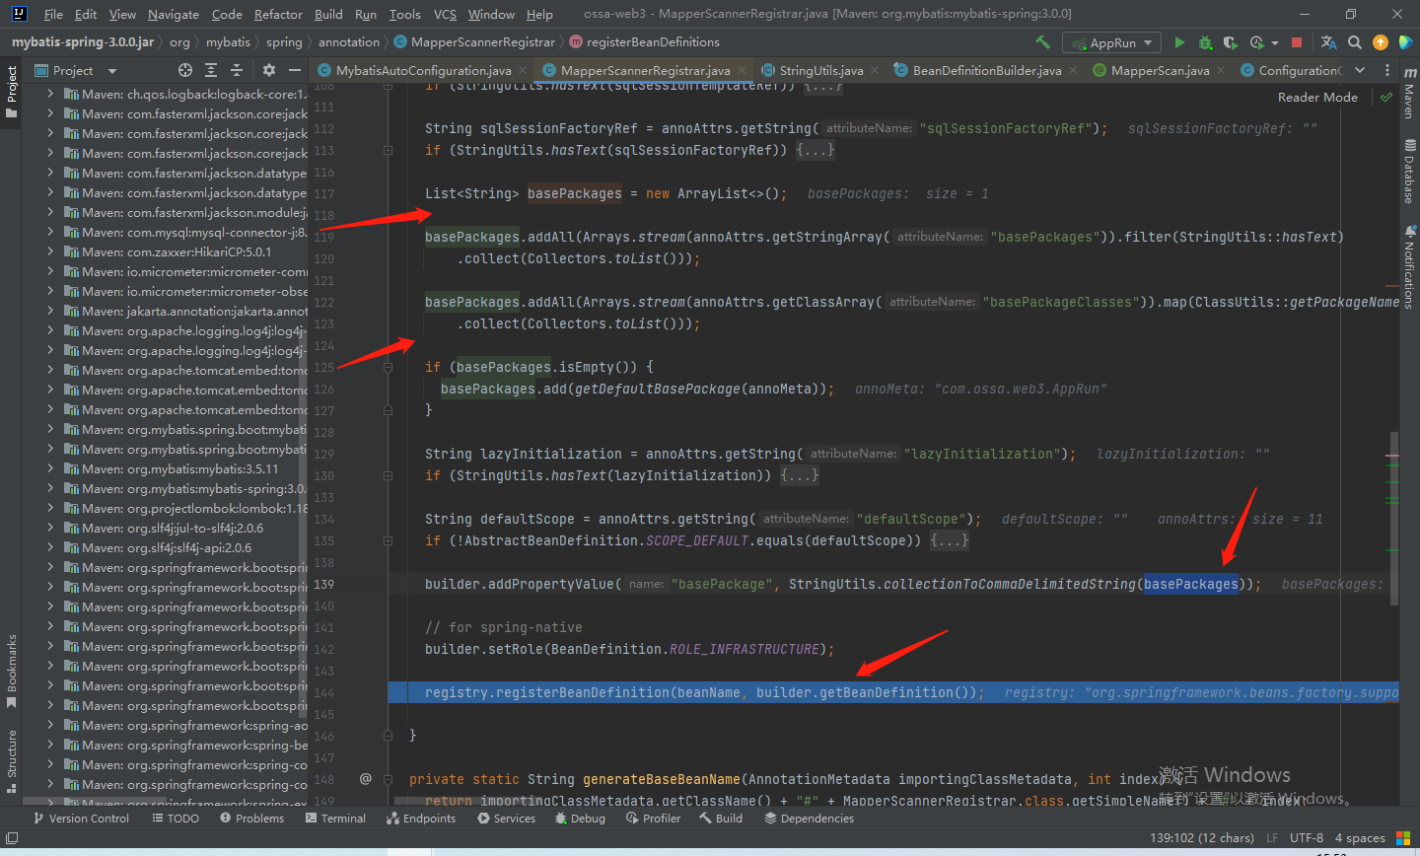
Task: Open the Refactor menu
Action: coord(278,14)
